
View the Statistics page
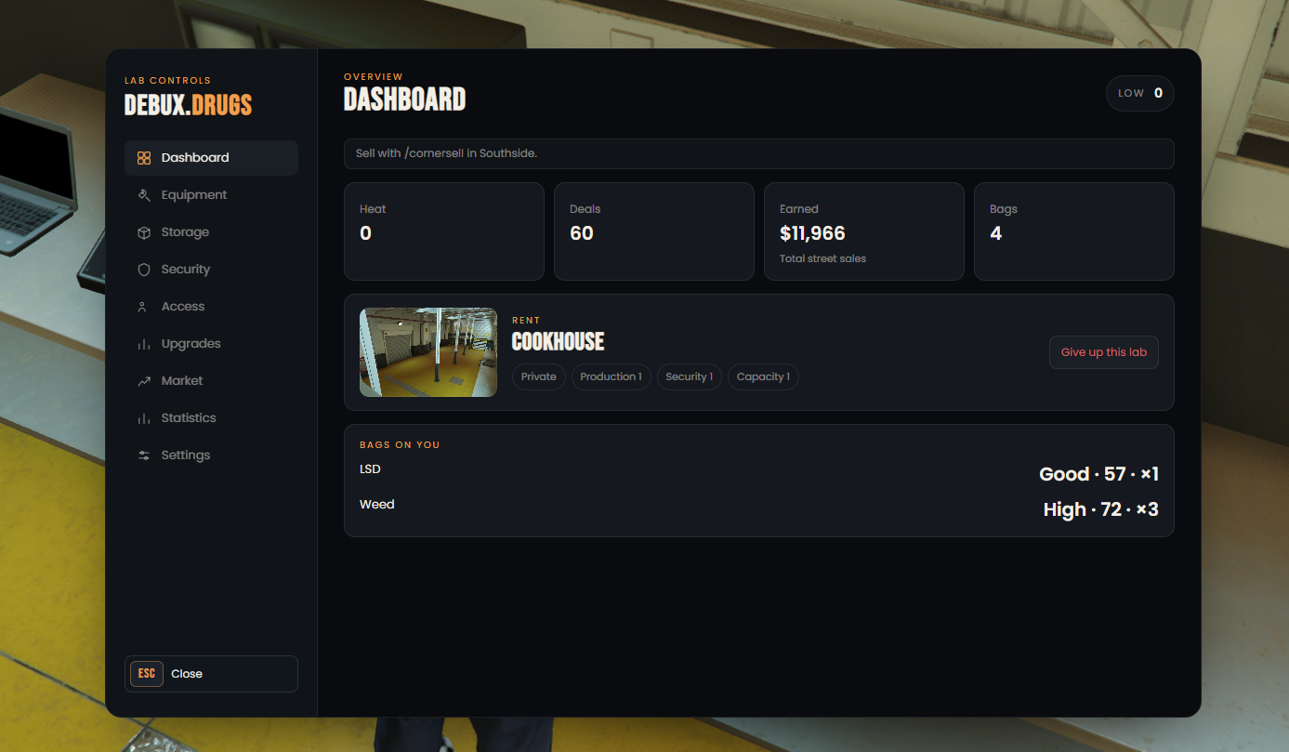[x=211, y=418]
